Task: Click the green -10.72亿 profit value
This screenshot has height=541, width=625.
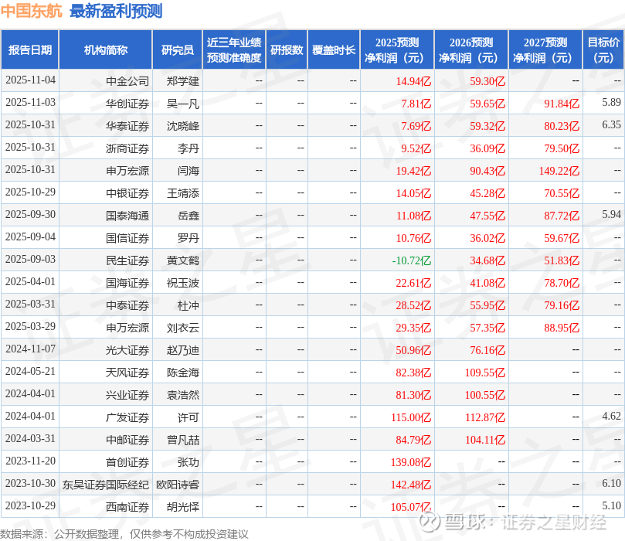Action: [x=411, y=260]
